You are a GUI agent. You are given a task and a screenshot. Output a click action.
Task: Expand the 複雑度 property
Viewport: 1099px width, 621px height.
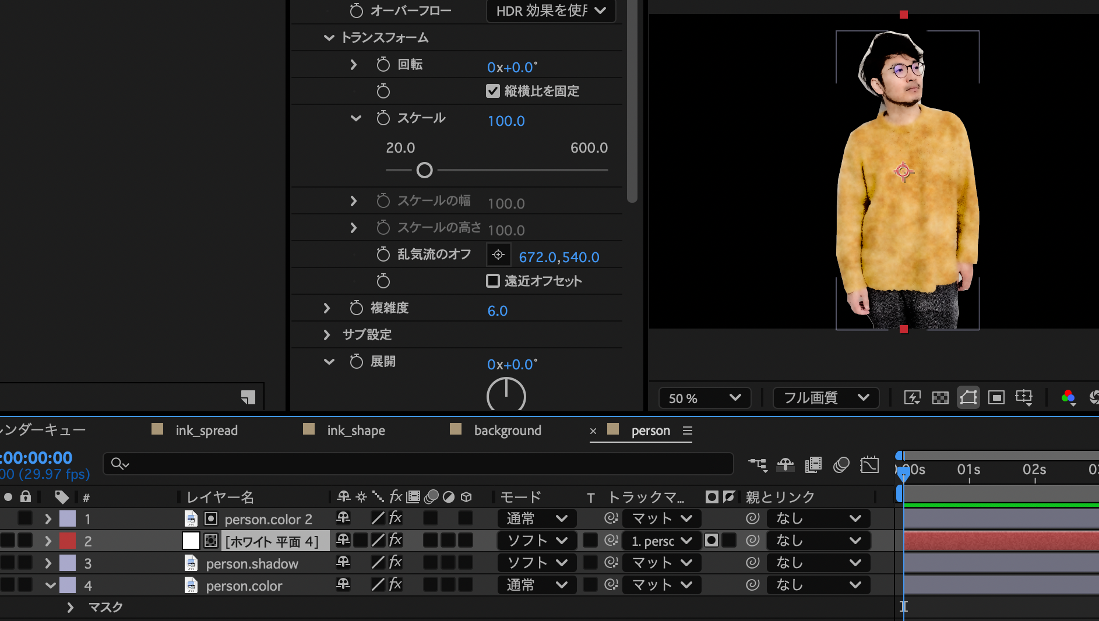[327, 308]
